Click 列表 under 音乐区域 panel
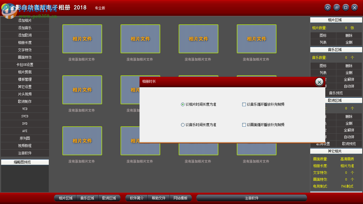This screenshot has width=363, height=204. click(x=323, y=73)
